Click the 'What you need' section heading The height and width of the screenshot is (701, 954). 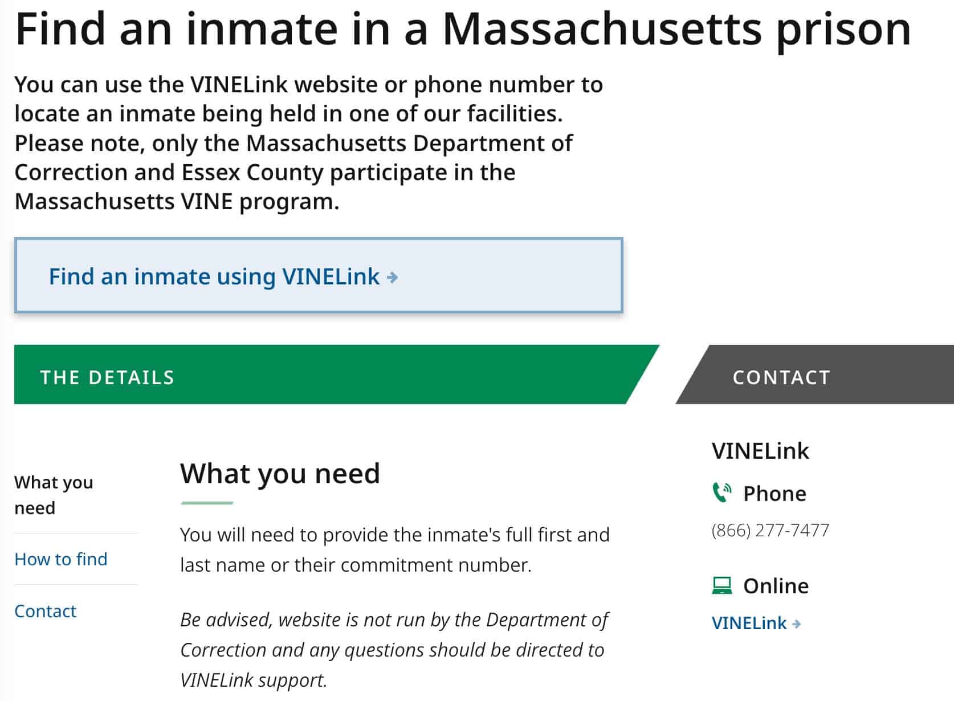coord(280,473)
